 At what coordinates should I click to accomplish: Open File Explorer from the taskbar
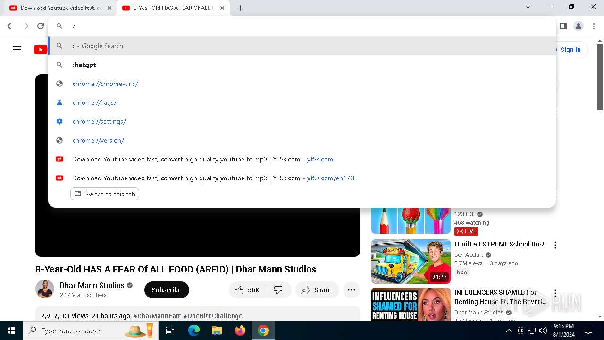(x=217, y=331)
